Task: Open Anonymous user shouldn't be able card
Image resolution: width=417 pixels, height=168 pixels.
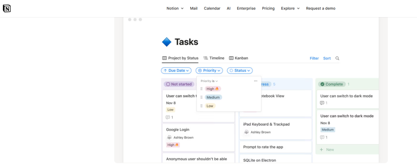Action: 198,158
